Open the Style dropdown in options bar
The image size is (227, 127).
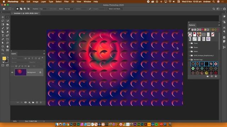pyautogui.click(x=70, y=9)
